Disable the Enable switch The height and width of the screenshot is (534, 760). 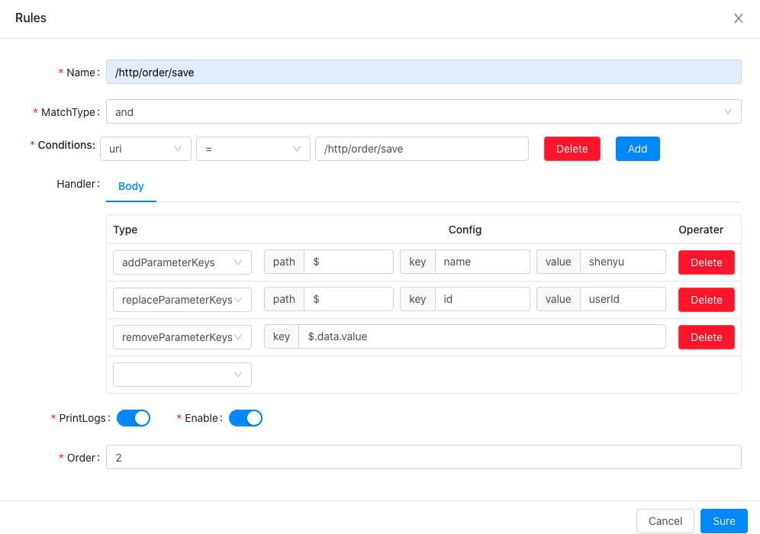click(x=245, y=418)
